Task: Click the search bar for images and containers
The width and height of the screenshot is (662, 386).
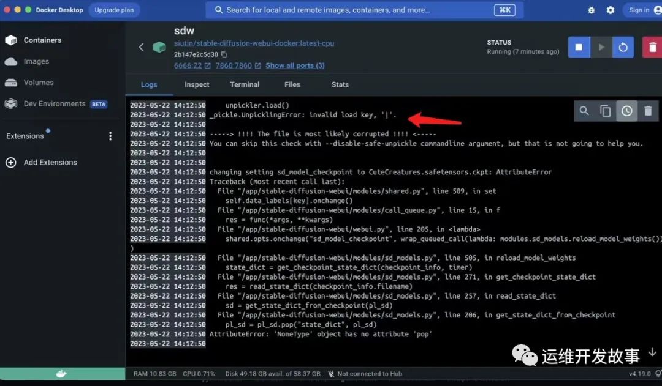Action: [365, 10]
